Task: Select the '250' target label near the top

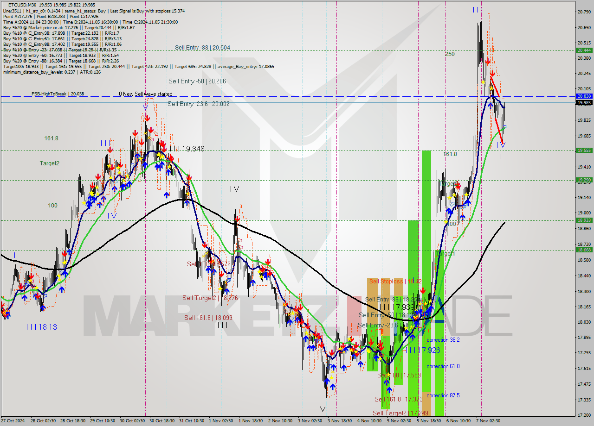Action: point(450,54)
